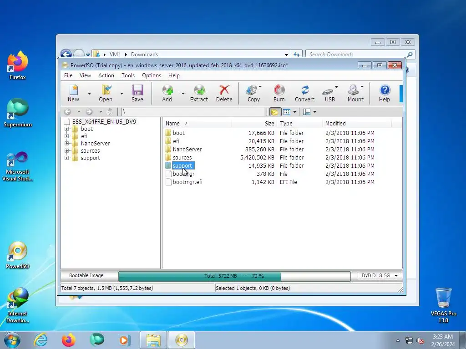
Task: Click Explorer's back button behind PowerISO
Action: coord(66,53)
